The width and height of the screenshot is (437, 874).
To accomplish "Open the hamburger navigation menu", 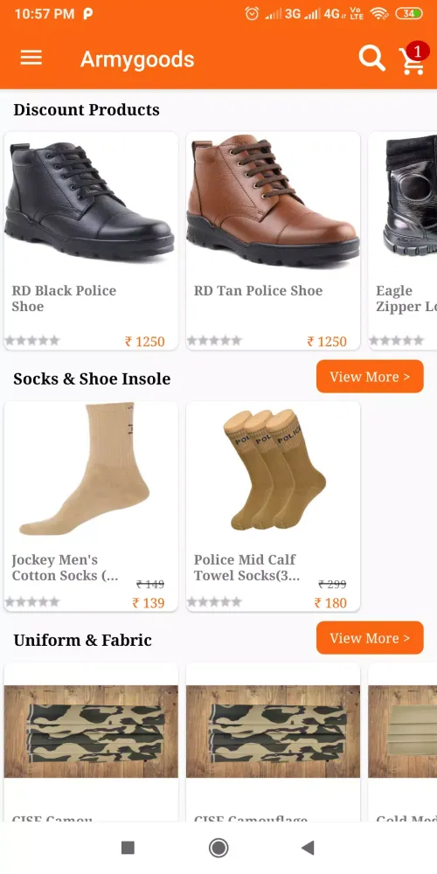I will pyautogui.click(x=31, y=58).
